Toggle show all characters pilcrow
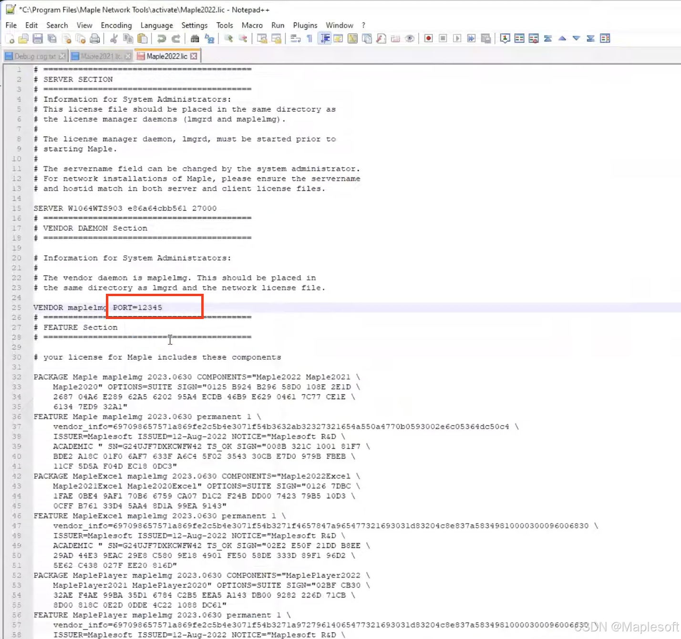Viewport: 681px width, 639px height. (310, 39)
